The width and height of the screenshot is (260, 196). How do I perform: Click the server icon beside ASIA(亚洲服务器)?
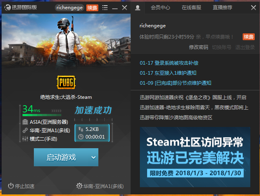point(25,122)
